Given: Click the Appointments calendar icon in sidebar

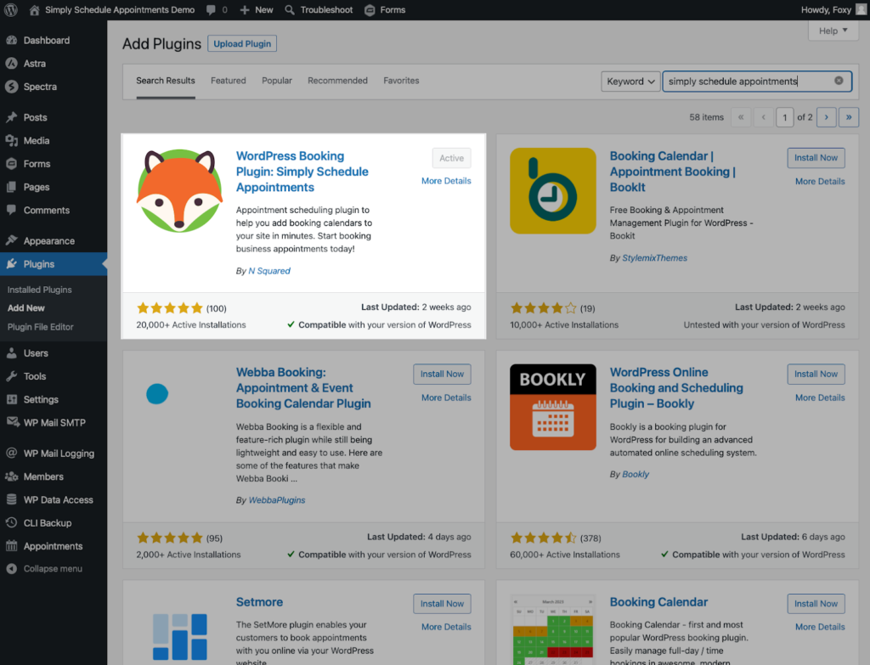Looking at the screenshot, I should coord(12,546).
